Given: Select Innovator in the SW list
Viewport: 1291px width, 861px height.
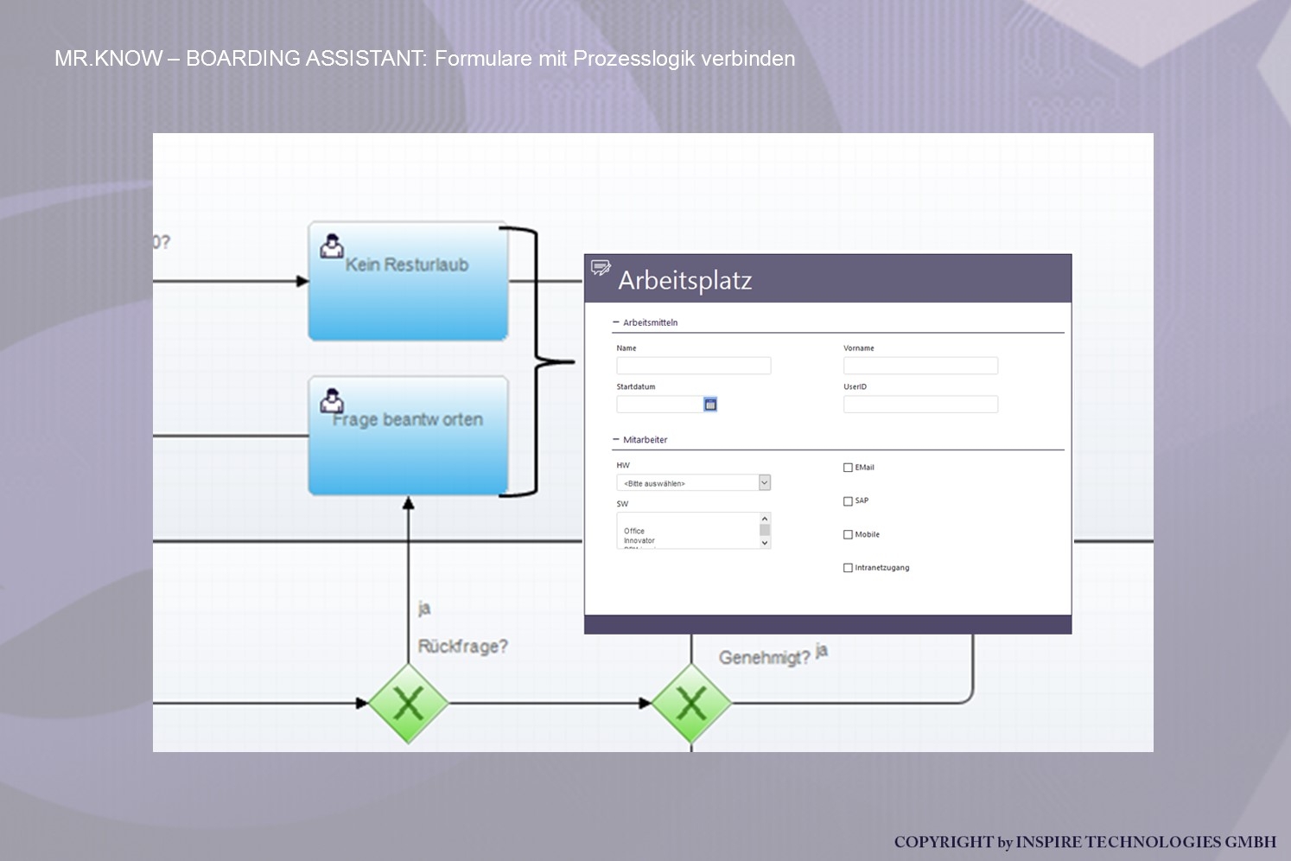Looking at the screenshot, I should pos(639,540).
